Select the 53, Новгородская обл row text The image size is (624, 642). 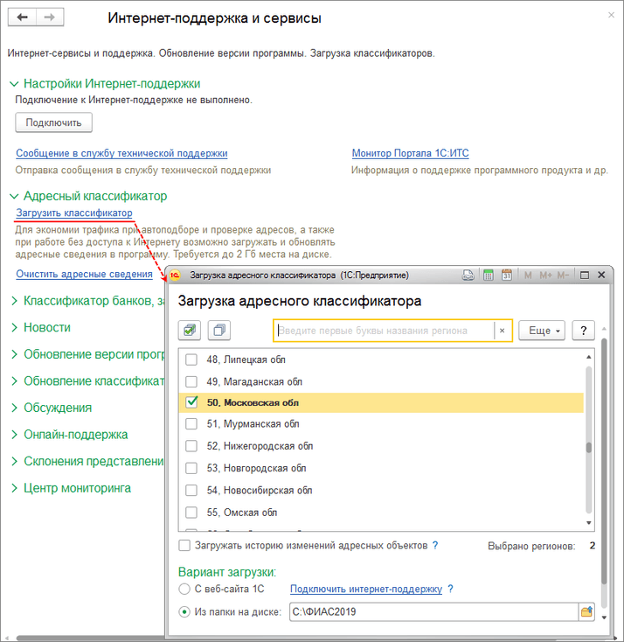pos(257,468)
